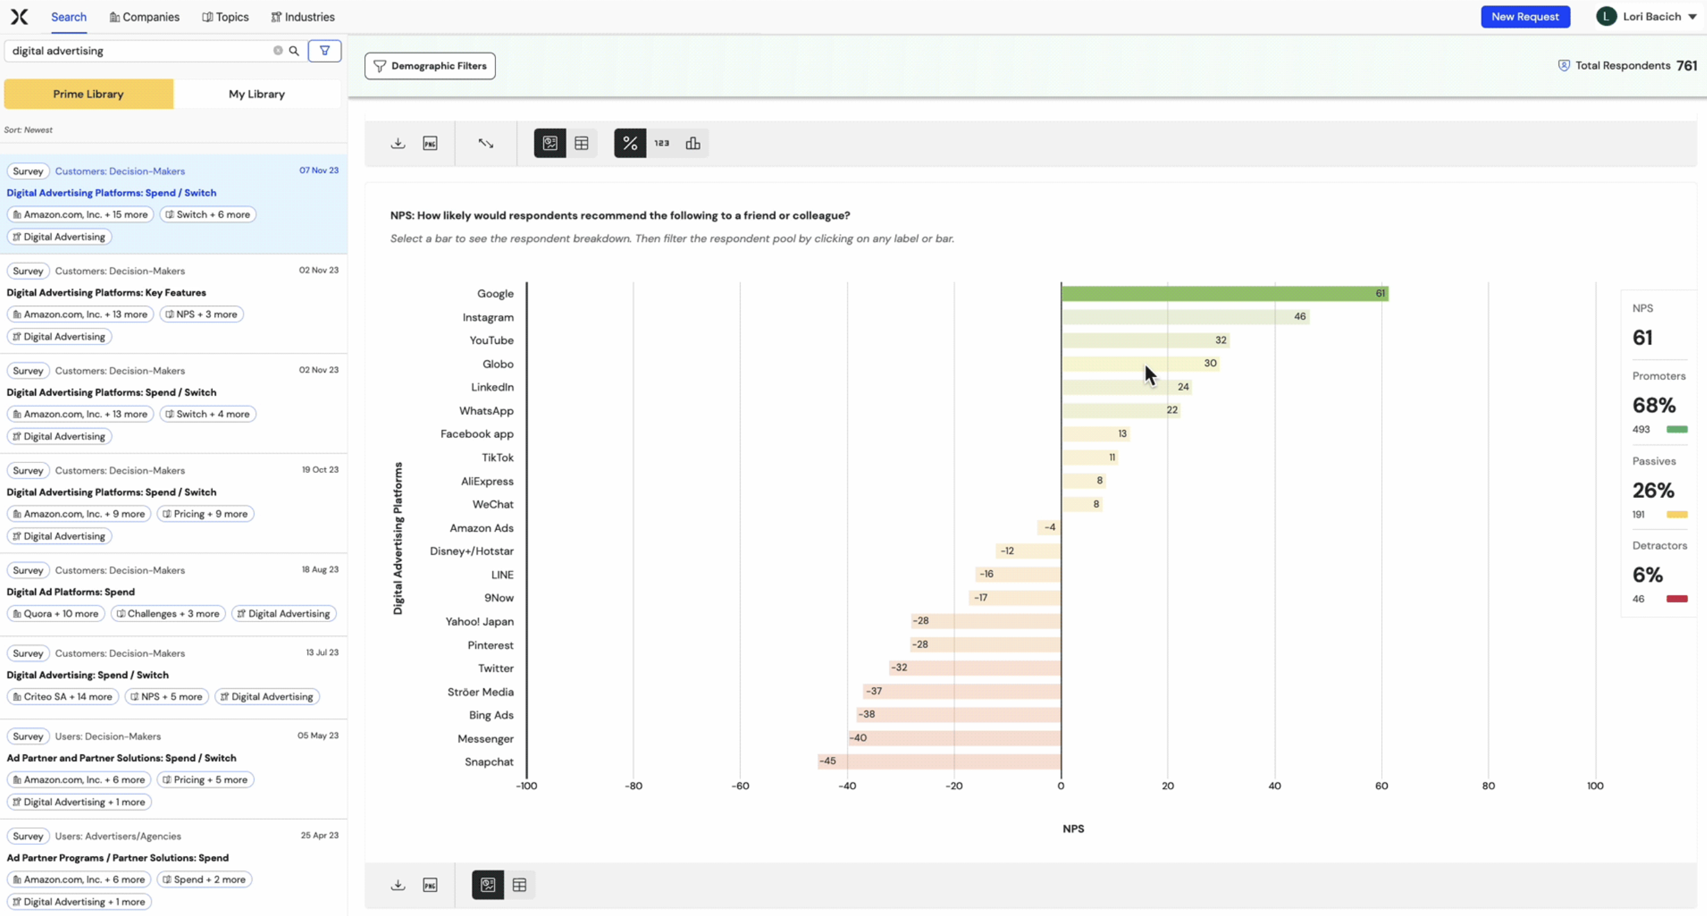This screenshot has width=1707, height=916.
Task: Click the magnifier search icon
Action: [x=294, y=51]
